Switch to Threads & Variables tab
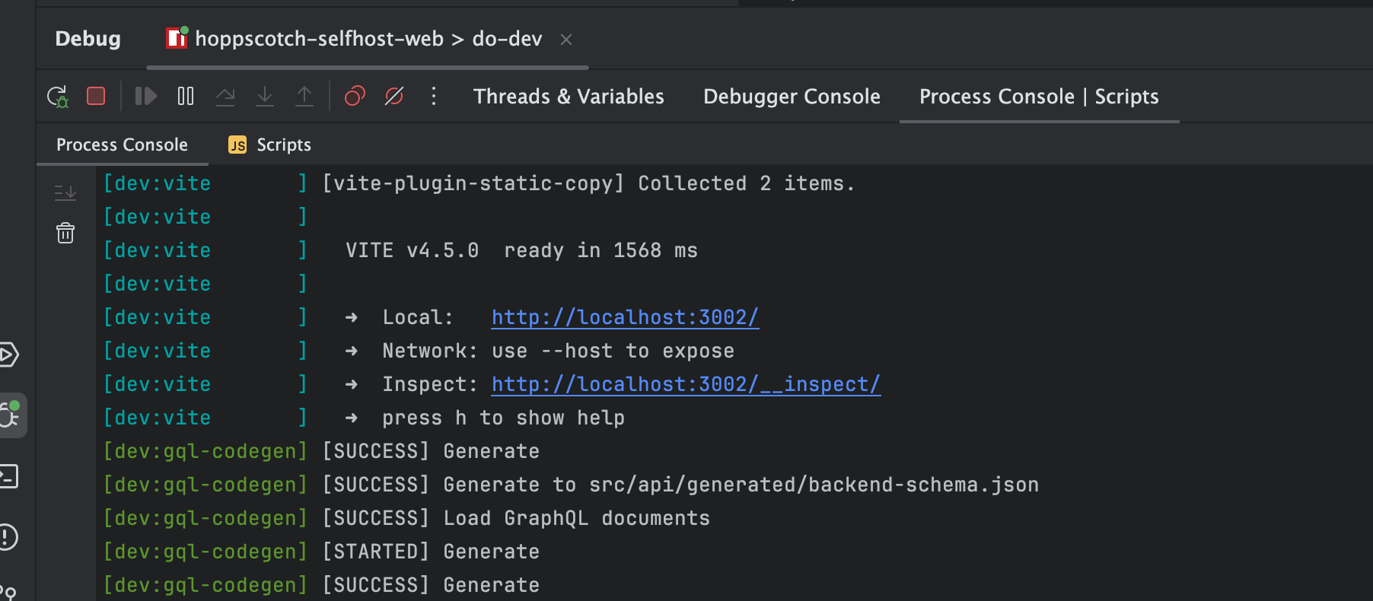 coord(569,97)
